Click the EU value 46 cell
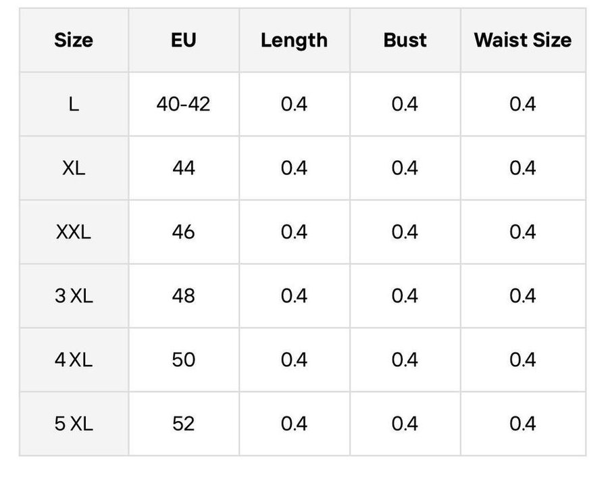The image size is (608, 496). (x=183, y=232)
